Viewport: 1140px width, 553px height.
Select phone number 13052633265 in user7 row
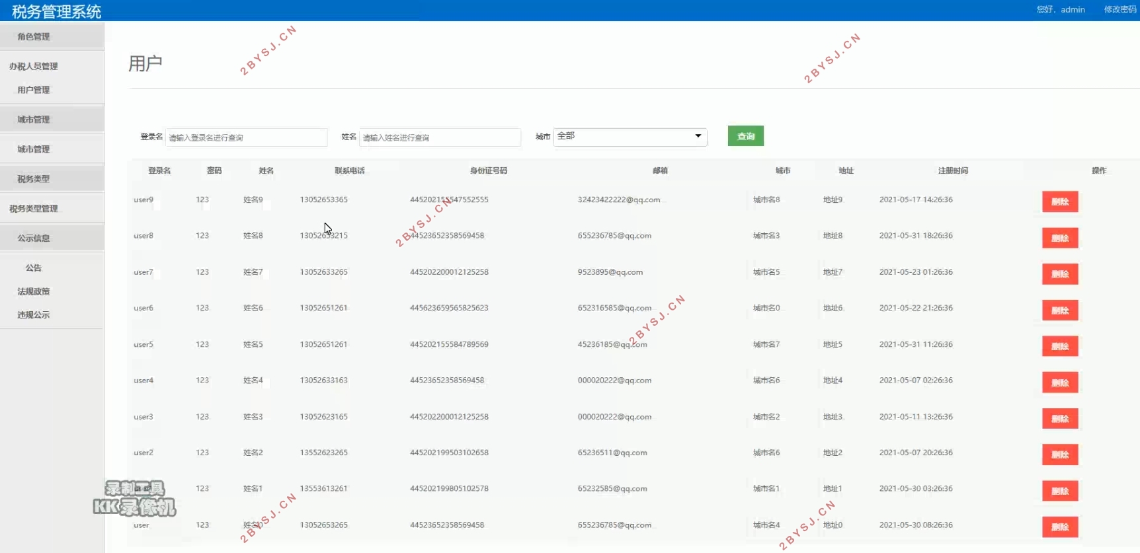point(324,272)
